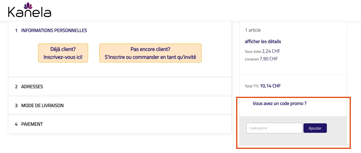
Task: Click the "Pas encore client?" heading text
Action: pos(150,49)
